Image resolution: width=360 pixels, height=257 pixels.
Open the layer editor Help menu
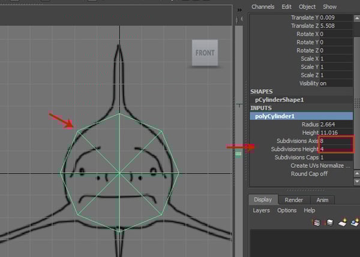(309, 210)
